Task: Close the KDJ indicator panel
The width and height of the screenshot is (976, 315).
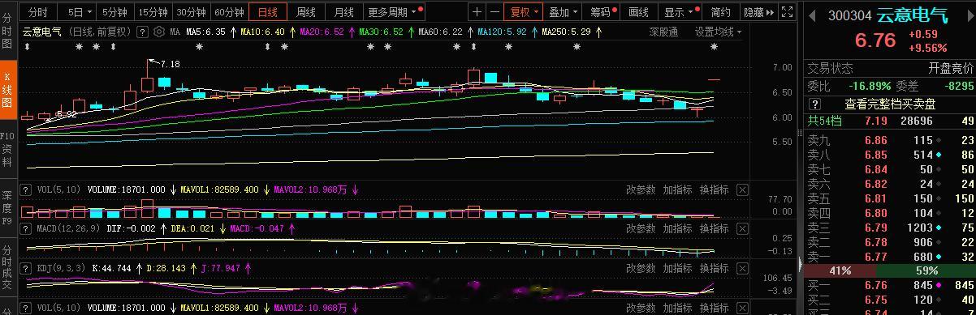Action: pyautogui.click(x=742, y=267)
